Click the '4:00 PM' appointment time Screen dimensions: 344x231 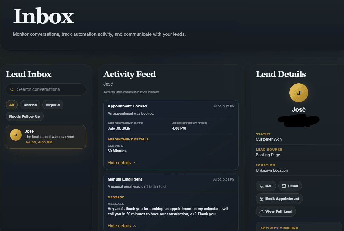pyautogui.click(x=179, y=128)
